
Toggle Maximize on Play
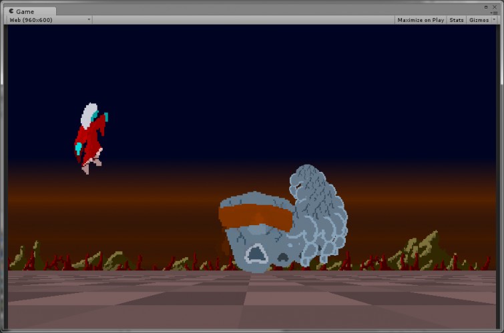point(421,20)
